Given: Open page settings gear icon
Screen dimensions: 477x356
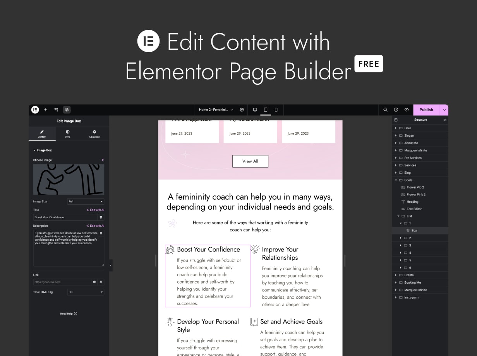Looking at the screenshot, I should 242,110.
